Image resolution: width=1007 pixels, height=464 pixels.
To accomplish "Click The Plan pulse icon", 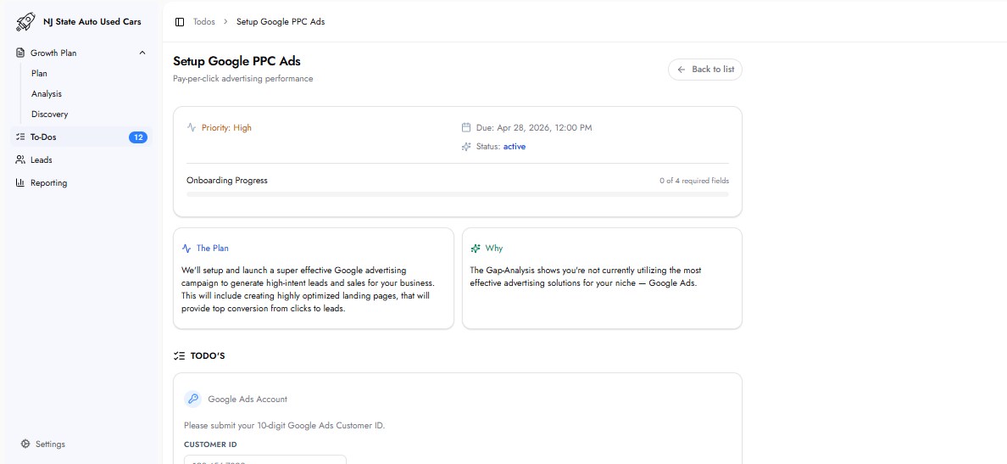I will point(186,248).
